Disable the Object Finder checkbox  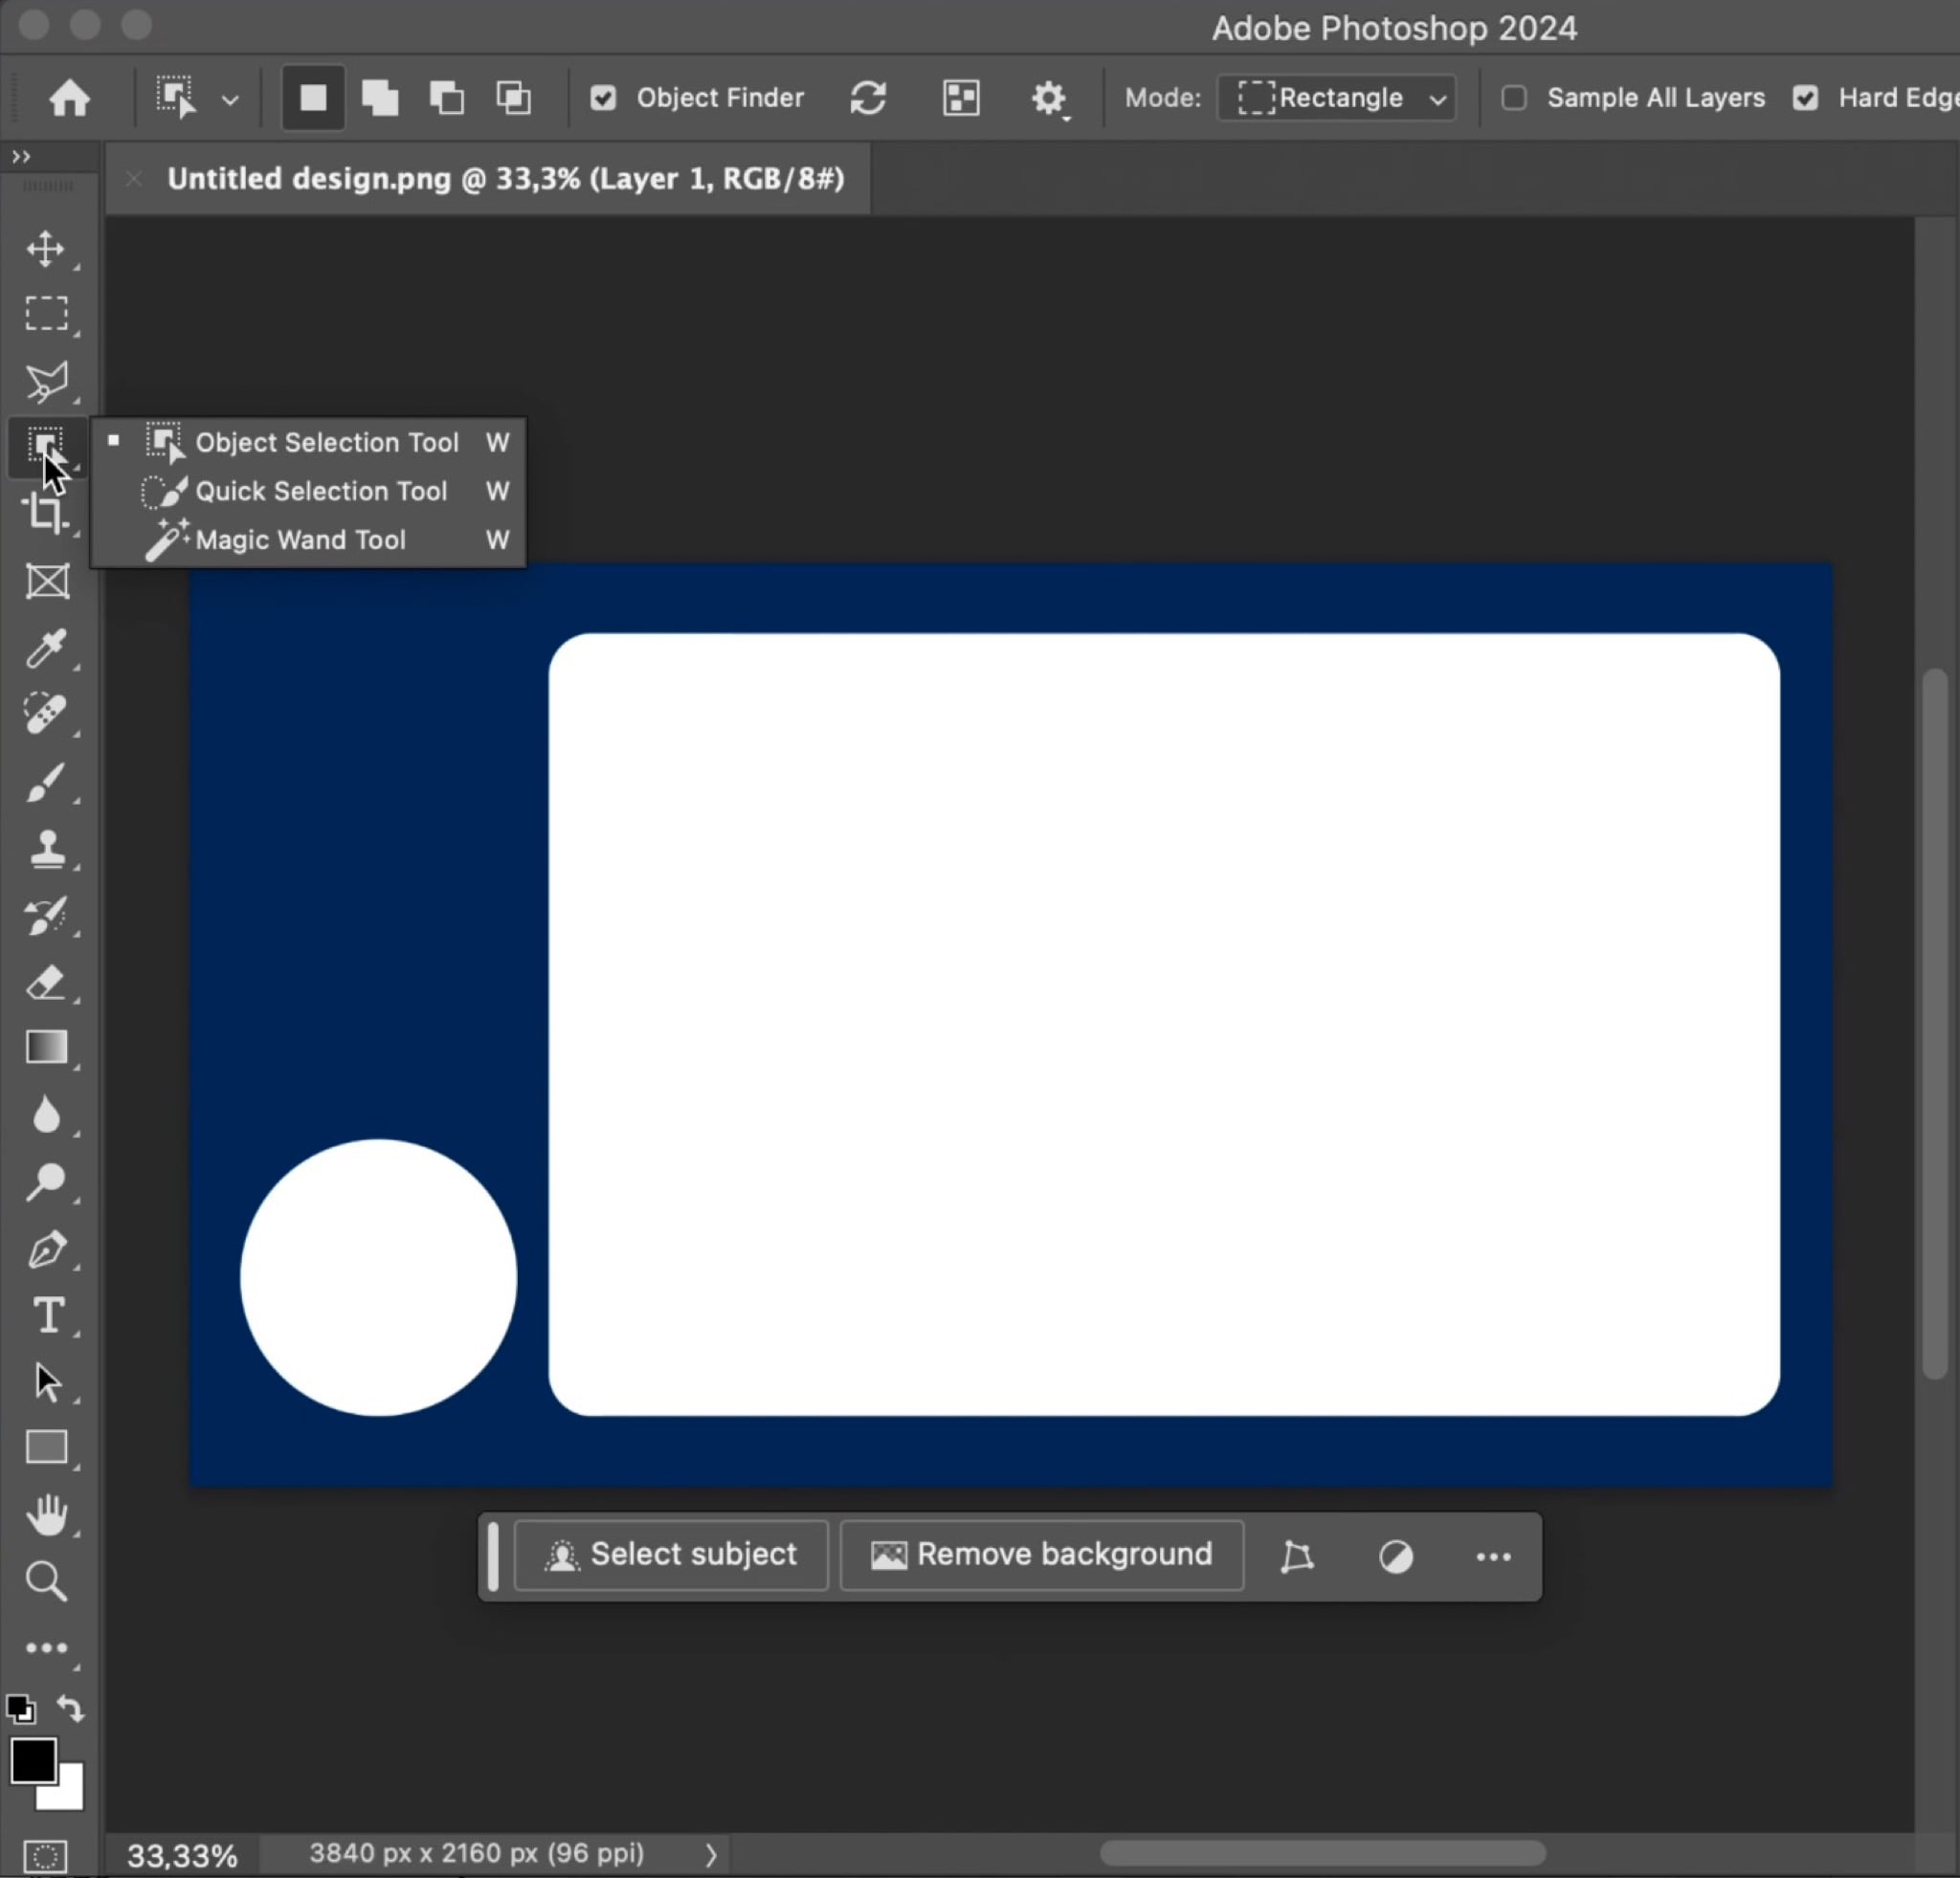603,98
